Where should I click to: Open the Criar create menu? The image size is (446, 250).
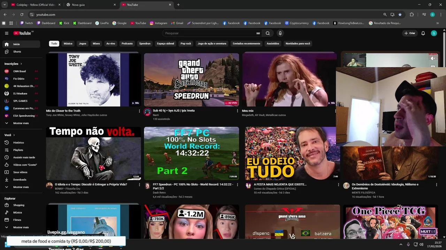pos(410,33)
